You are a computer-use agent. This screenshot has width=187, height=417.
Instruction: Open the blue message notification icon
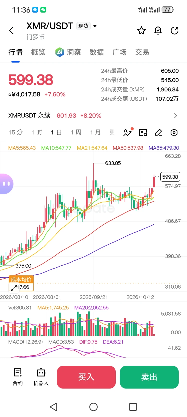pos(35,10)
